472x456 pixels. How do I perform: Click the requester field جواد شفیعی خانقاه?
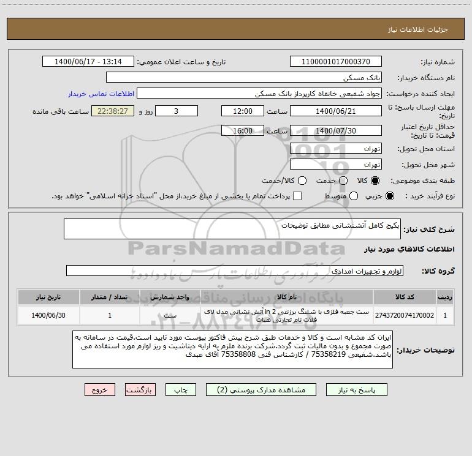[x=259, y=93]
